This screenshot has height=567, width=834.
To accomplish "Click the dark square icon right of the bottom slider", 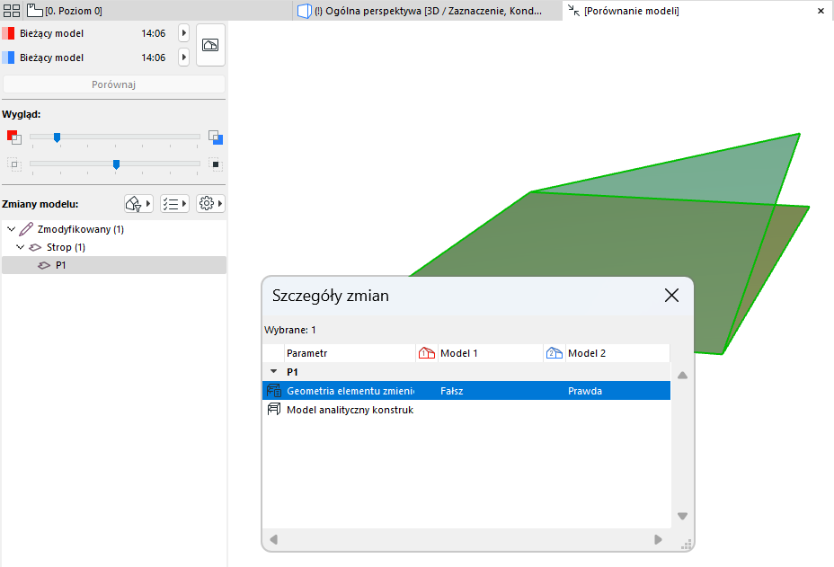I will pos(216,164).
